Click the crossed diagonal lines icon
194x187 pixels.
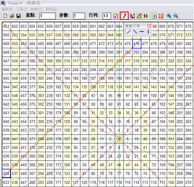coord(139,16)
